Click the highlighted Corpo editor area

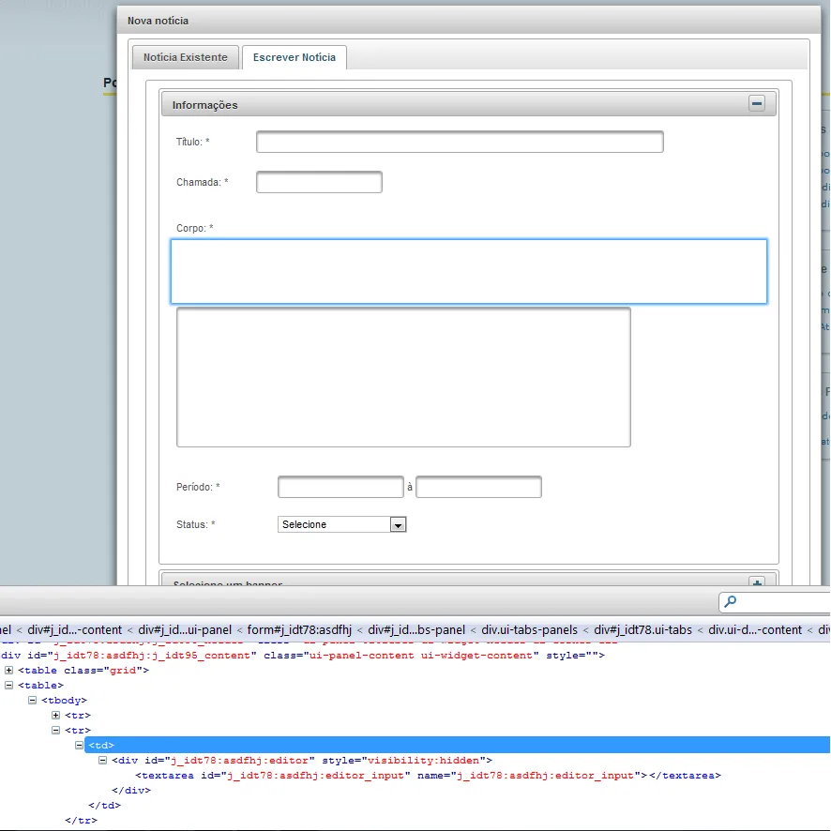pyautogui.click(x=468, y=271)
